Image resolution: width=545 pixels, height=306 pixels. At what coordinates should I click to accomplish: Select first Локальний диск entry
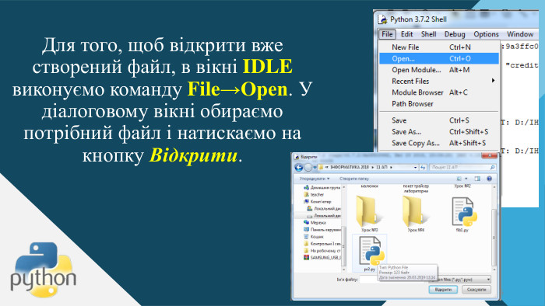(324, 209)
